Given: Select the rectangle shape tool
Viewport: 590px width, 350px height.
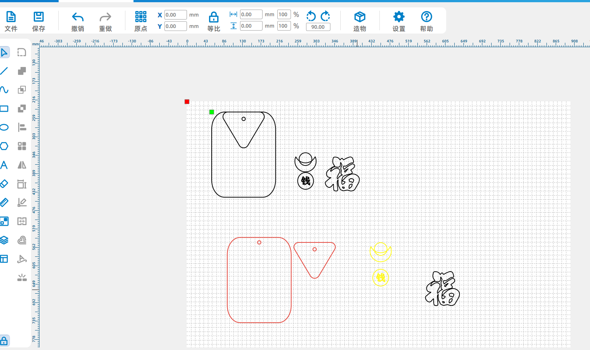Looking at the screenshot, I should [x=4, y=109].
